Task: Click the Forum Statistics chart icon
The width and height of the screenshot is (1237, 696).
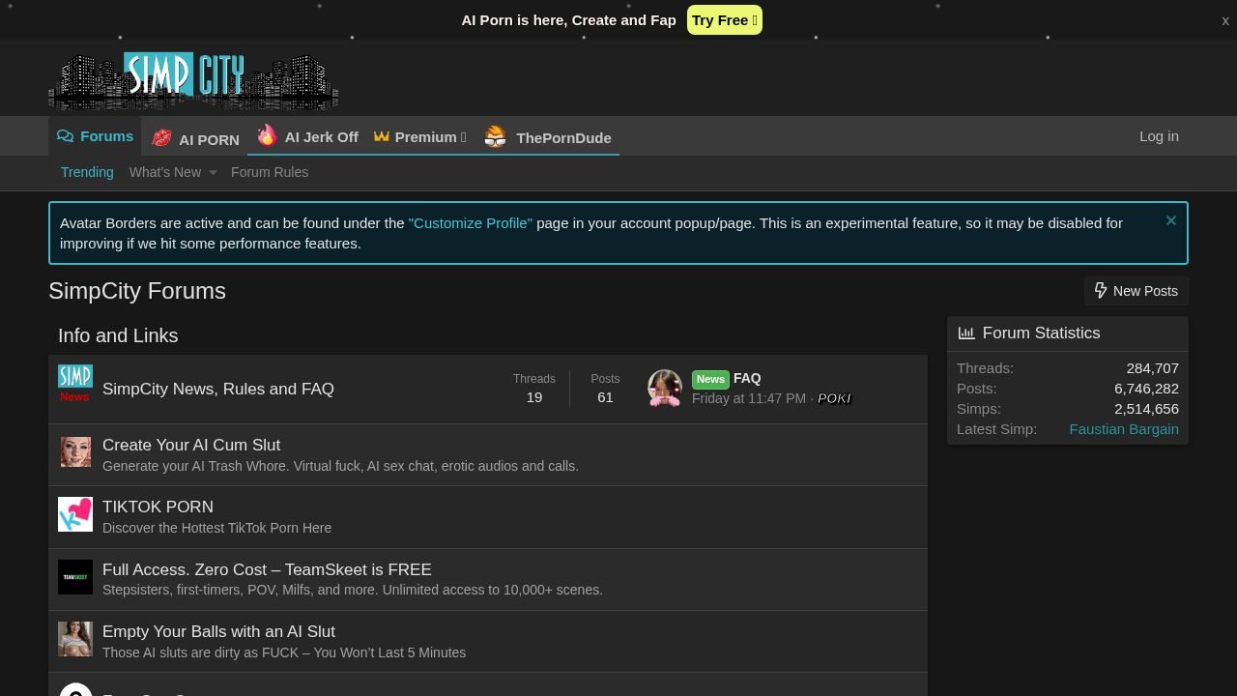Action: 966,333
